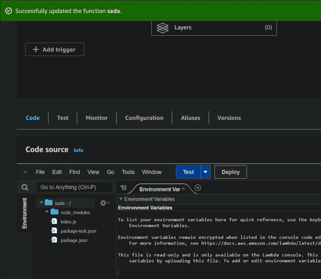Open the file tree settings gear
Image resolution: width=321 pixels, height=279 pixels.
pyautogui.click(x=103, y=203)
